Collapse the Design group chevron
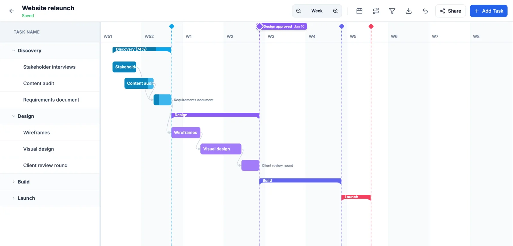The height and width of the screenshot is (246, 513). coord(13,116)
